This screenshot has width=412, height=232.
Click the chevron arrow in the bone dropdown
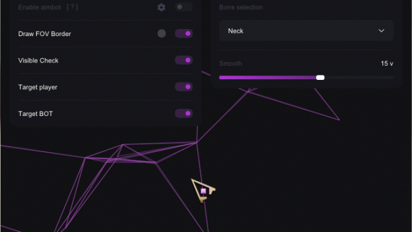click(381, 31)
